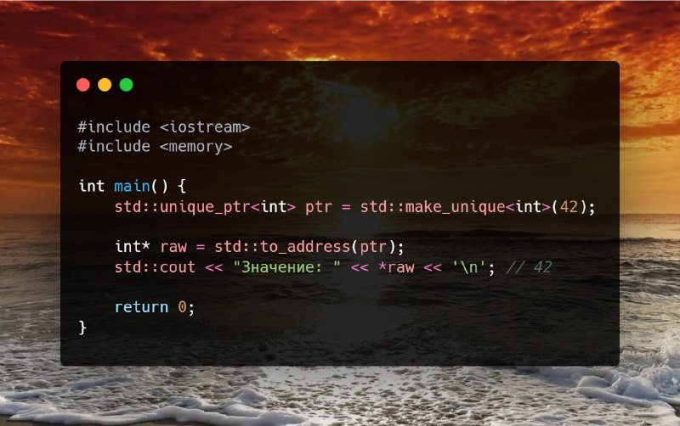Click the <memory> include header
The image size is (680, 426).
point(195,147)
